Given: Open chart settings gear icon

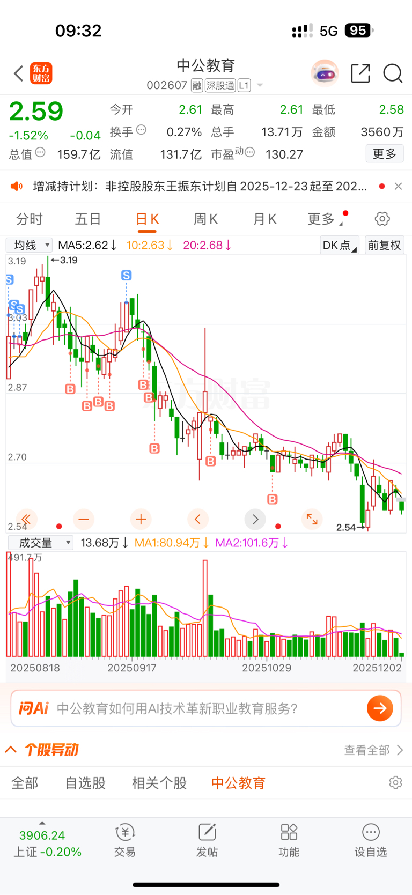Looking at the screenshot, I should point(382,219).
